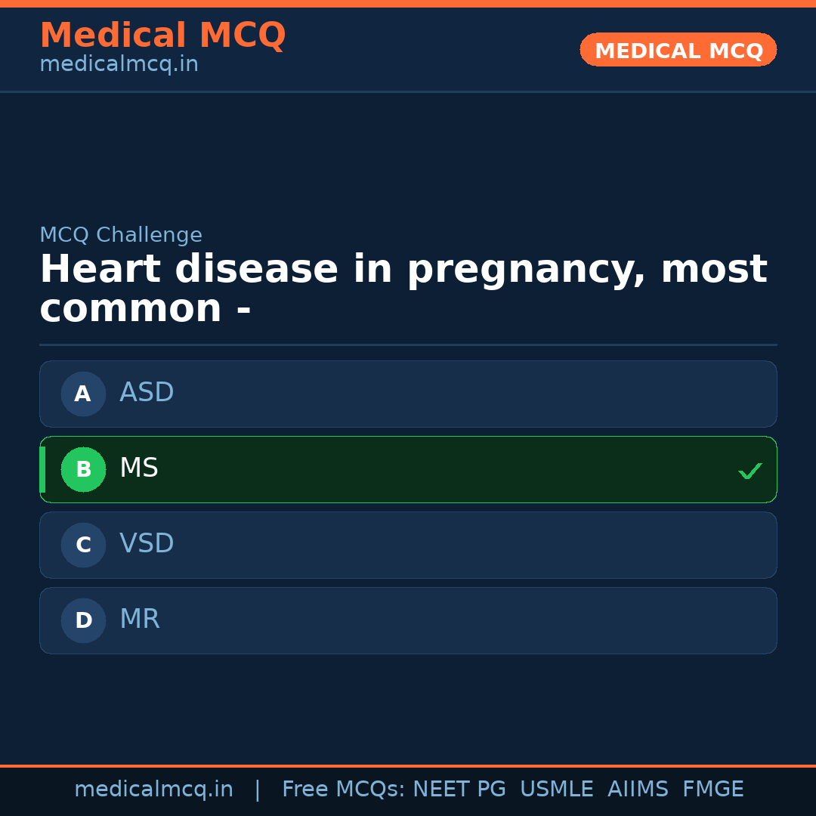Image resolution: width=816 pixels, height=816 pixels.
Task: Click the question text about heart disease
Action: pyautogui.click(x=403, y=288)
